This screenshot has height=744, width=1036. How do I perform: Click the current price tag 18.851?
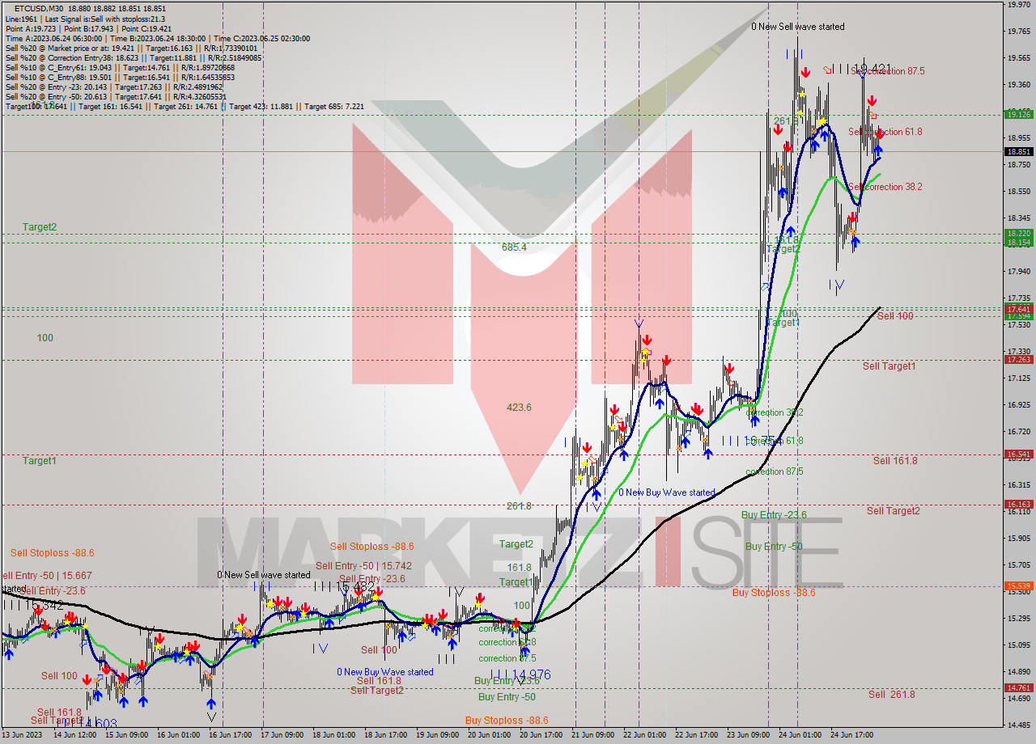[x=1017, y=151]
